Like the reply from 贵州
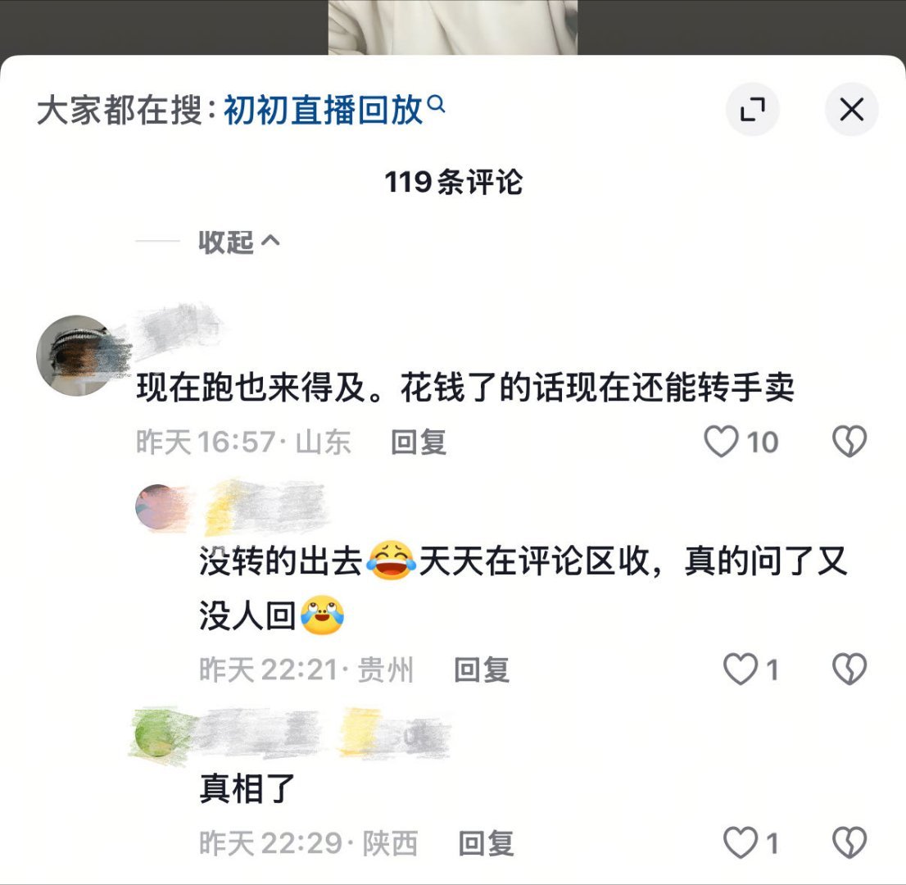Image resolution: width=906 pixels, height=885 pixels. point(741,669)
